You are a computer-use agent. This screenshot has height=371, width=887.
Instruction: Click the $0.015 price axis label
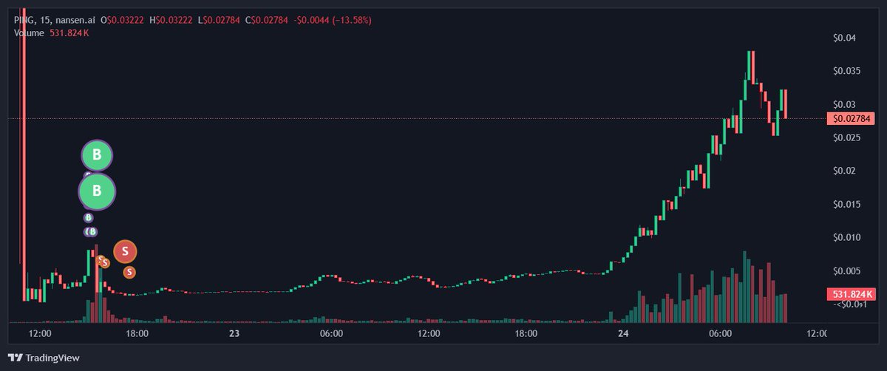pos(848,204)
